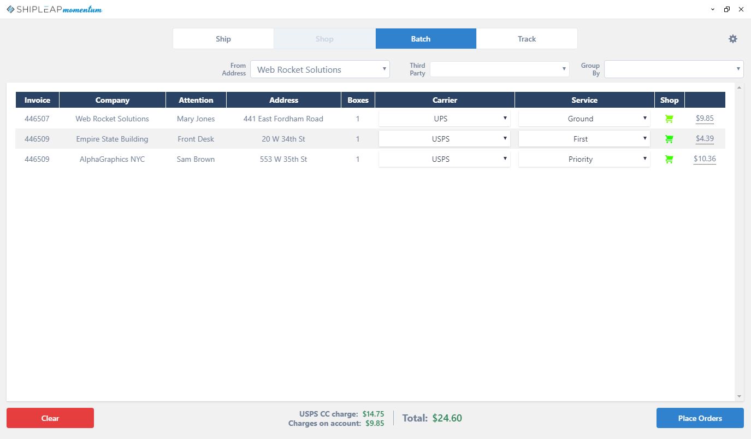Click the Place Orders button
The height and width of the screenshot is (439, 751).
click(x=700, y=418)
